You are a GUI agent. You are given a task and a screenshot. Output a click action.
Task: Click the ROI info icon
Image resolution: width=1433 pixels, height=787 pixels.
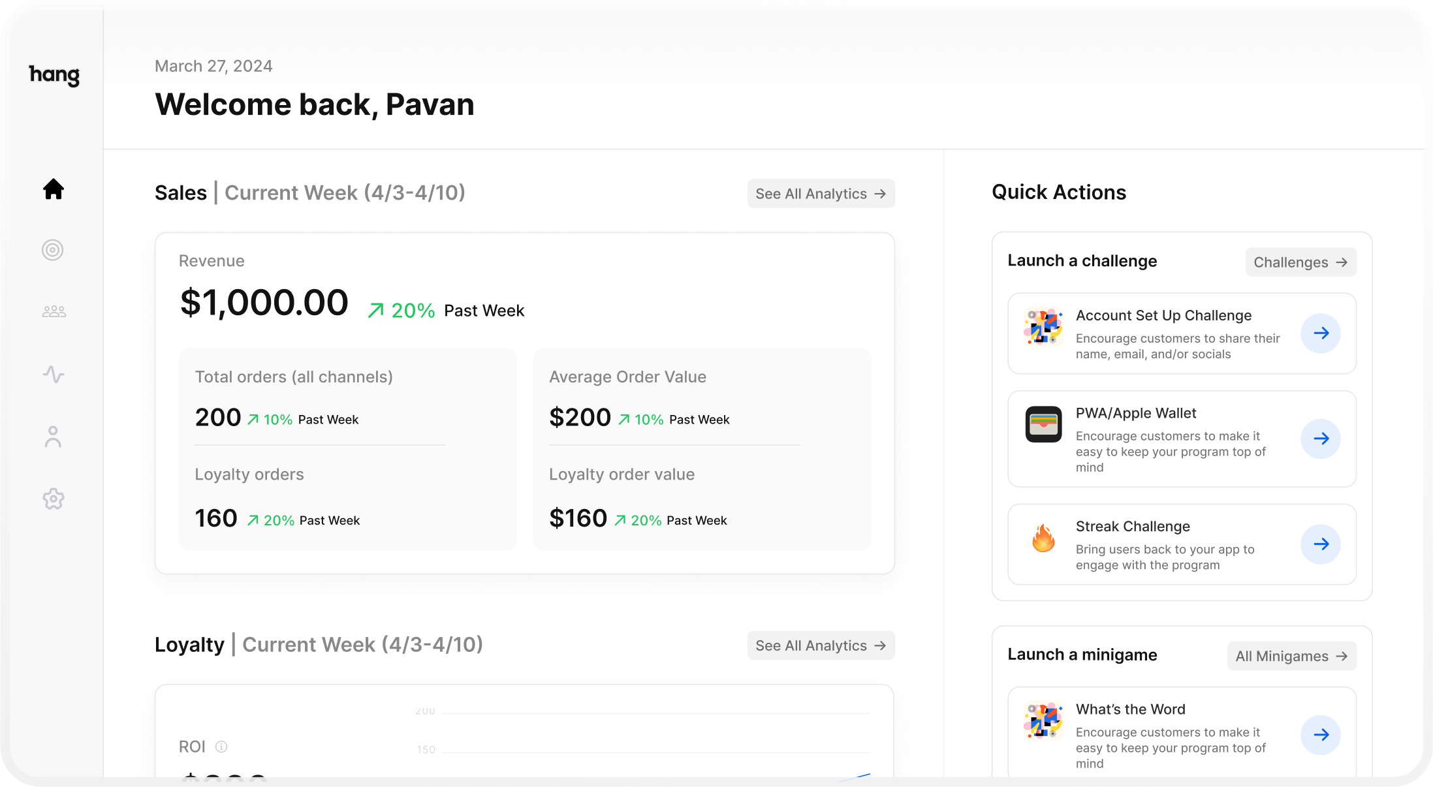tap(221, 747)
